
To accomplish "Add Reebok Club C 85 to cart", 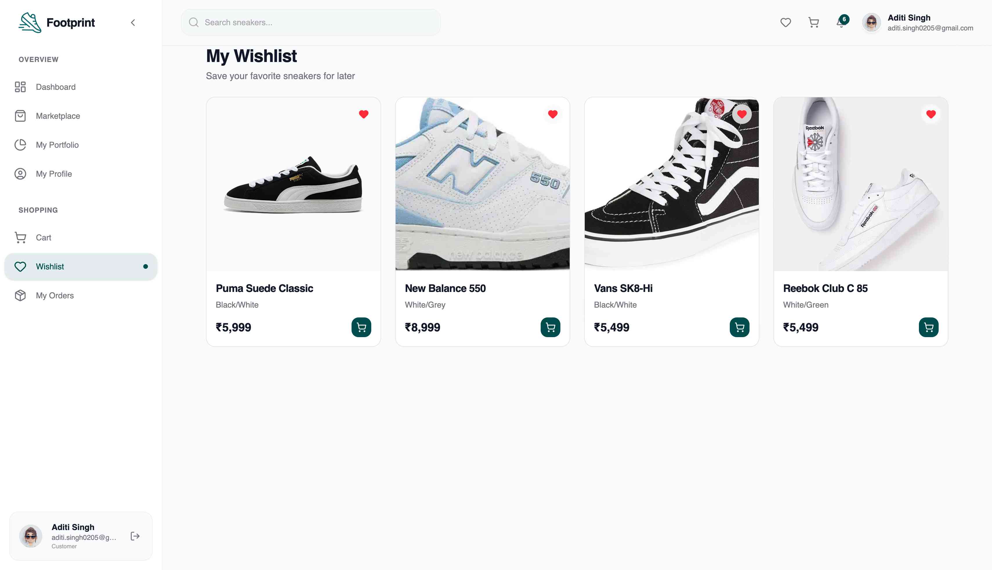I will [928, 327].
